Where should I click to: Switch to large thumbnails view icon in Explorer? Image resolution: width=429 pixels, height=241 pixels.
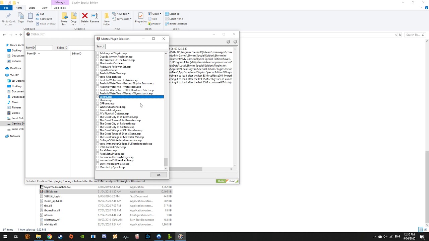pos(426,230)
